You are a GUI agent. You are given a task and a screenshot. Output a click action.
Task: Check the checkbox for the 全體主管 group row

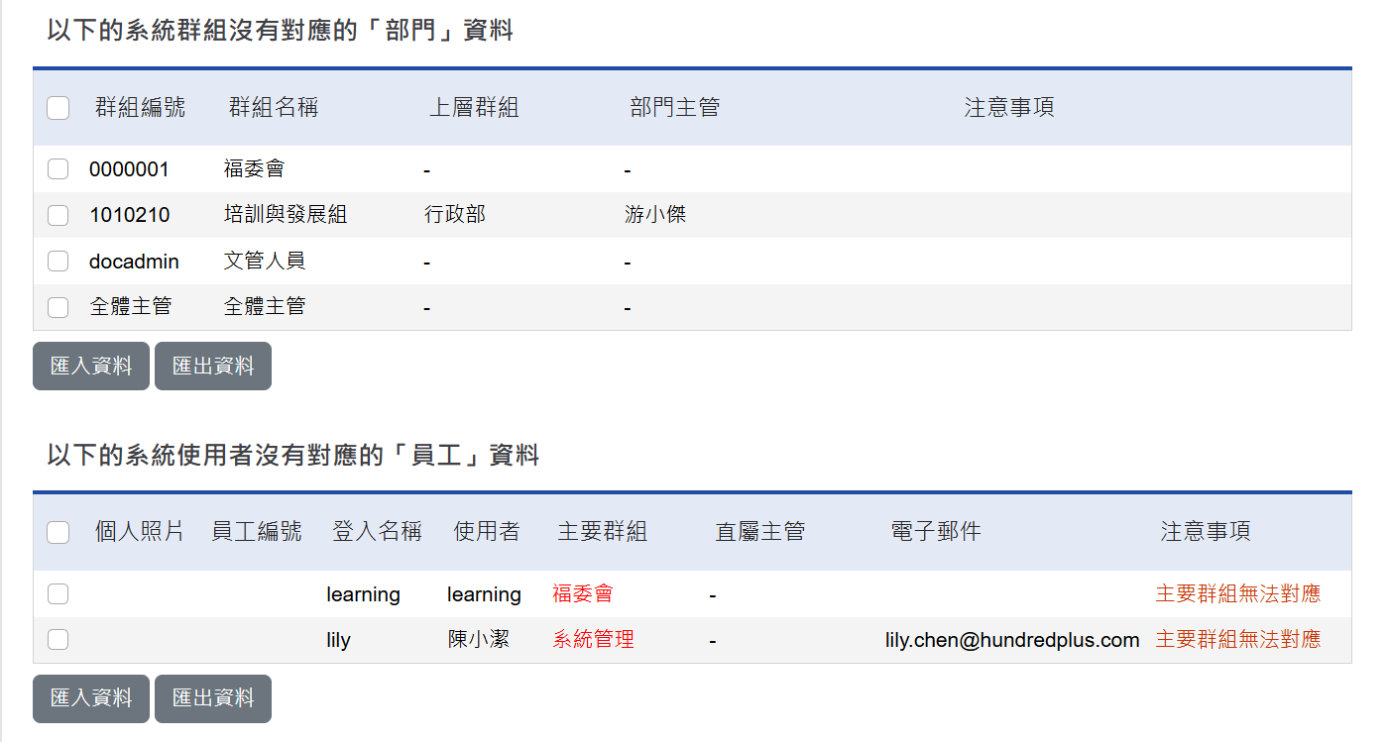(x=58, y=307)
